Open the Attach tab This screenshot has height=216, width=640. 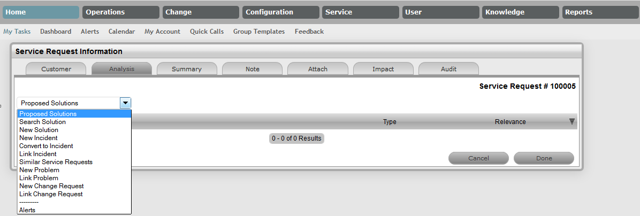coord(318,69)
